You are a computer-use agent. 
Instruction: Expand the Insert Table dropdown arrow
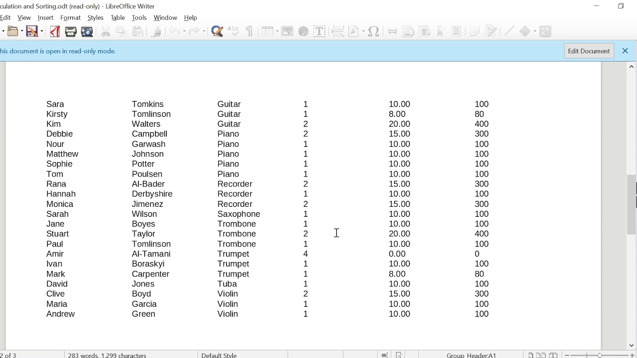point(276,31)
